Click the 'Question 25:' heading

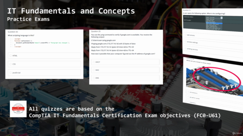tap(96, 31)
